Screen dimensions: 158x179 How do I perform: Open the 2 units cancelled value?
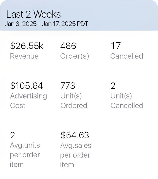click(x=113, y=86)
